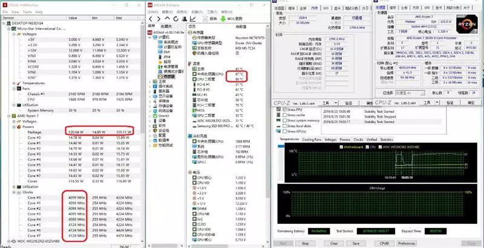Click AIDA64 user profile toolbar icon
The image size is (484, 248).
(x=185, y=19)
